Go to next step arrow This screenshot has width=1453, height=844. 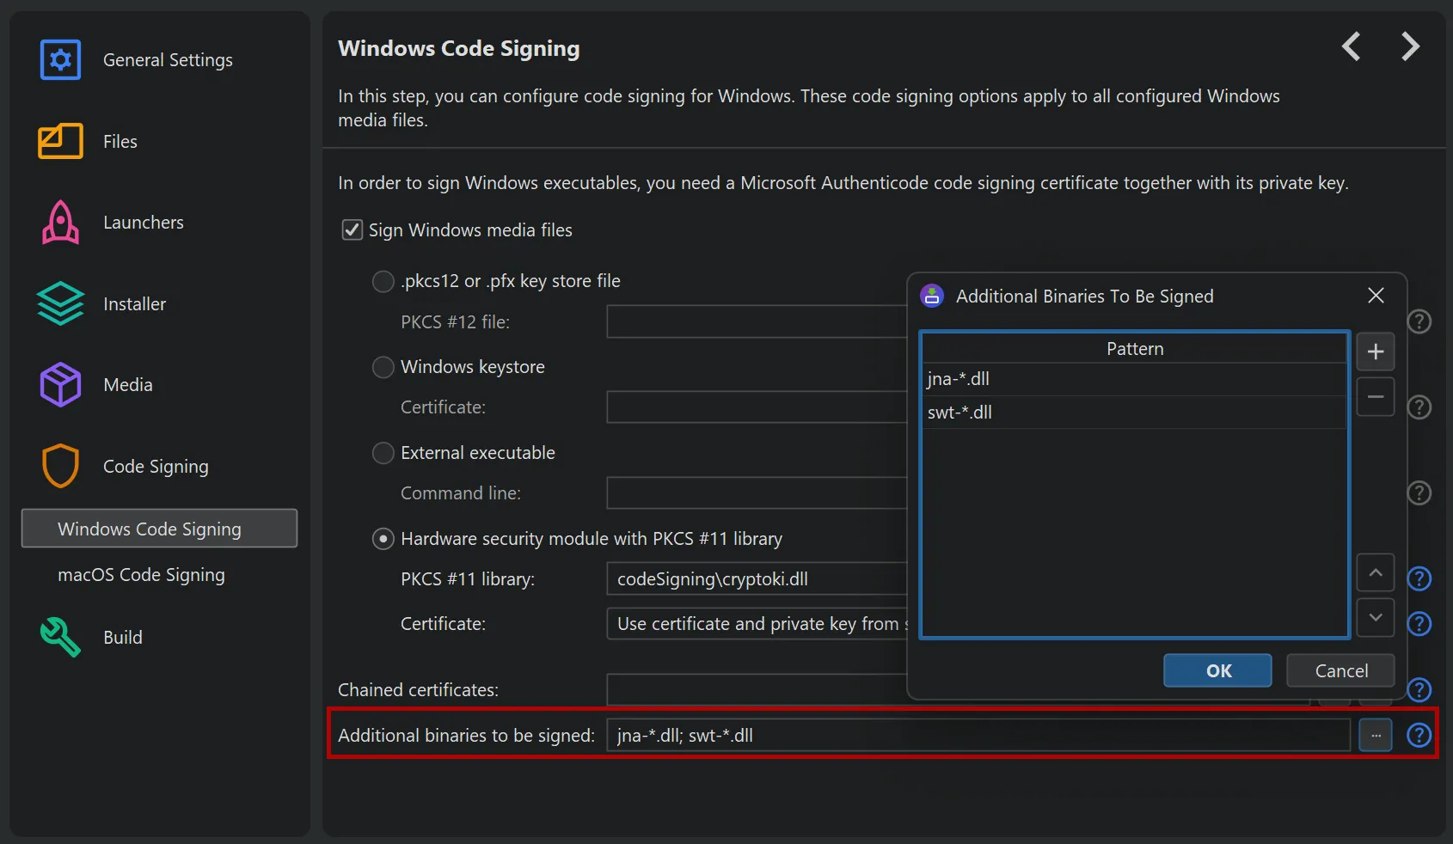1410,46
